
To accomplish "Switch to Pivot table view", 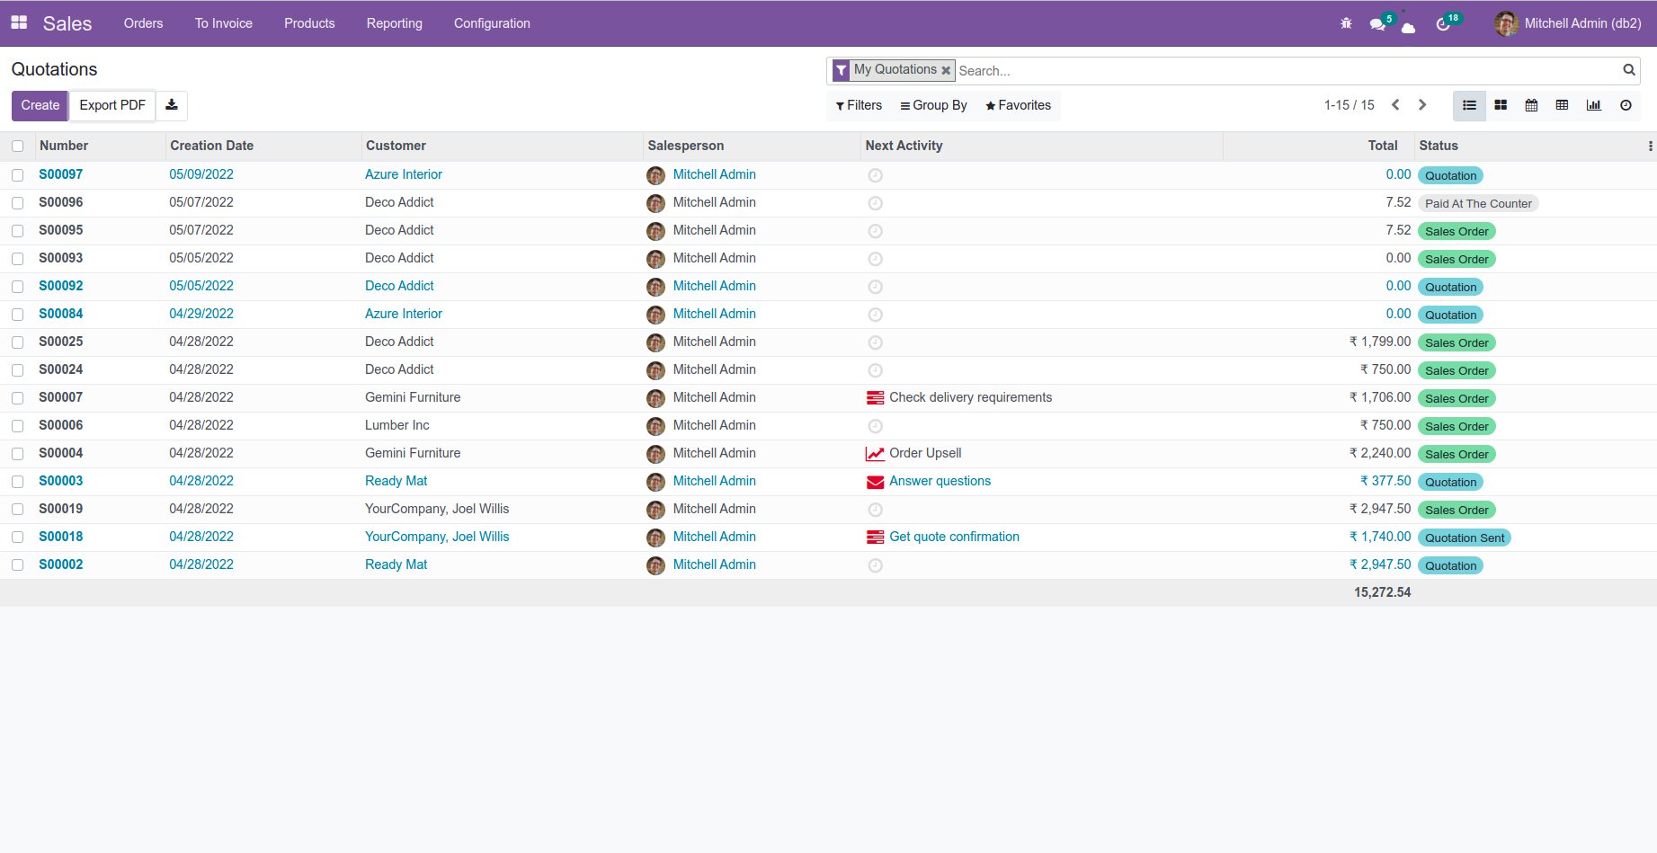I will click(x=1562, y=105).
